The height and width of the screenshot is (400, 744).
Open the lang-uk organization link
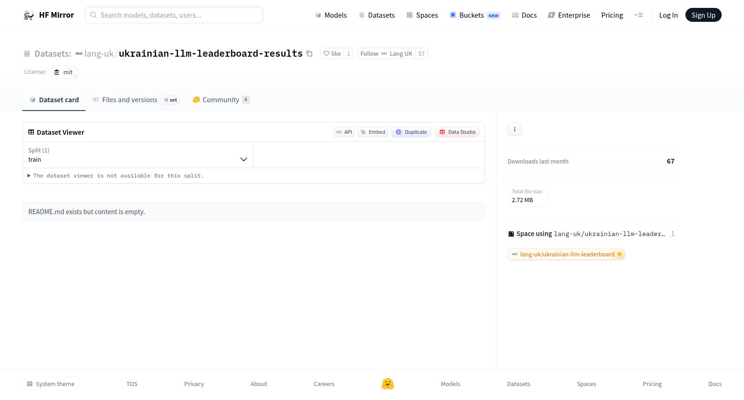[x=99, y=53]
